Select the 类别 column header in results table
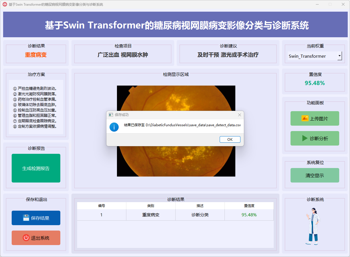Screen dimensions: 350x257 [151, 206]
